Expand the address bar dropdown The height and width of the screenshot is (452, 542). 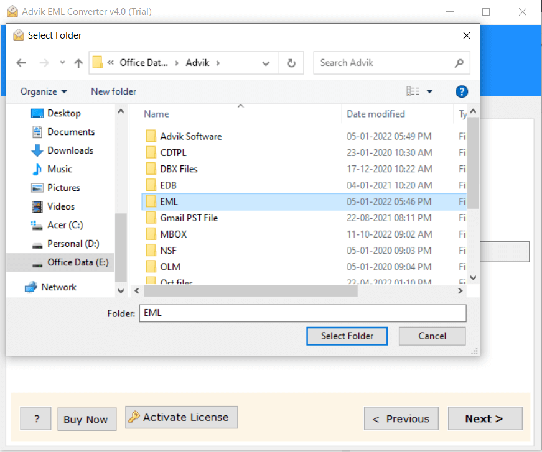pos(266,63)
